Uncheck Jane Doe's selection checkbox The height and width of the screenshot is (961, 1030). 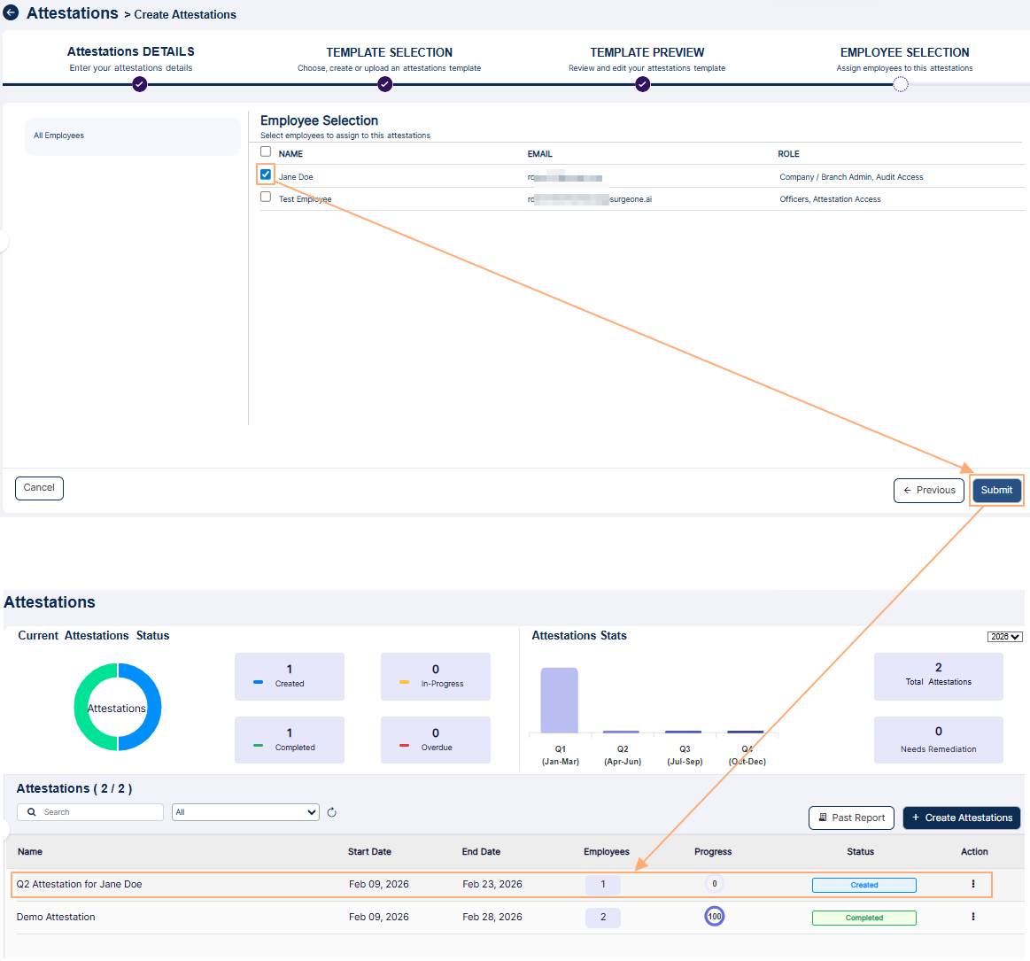click(x=265, y=174)
